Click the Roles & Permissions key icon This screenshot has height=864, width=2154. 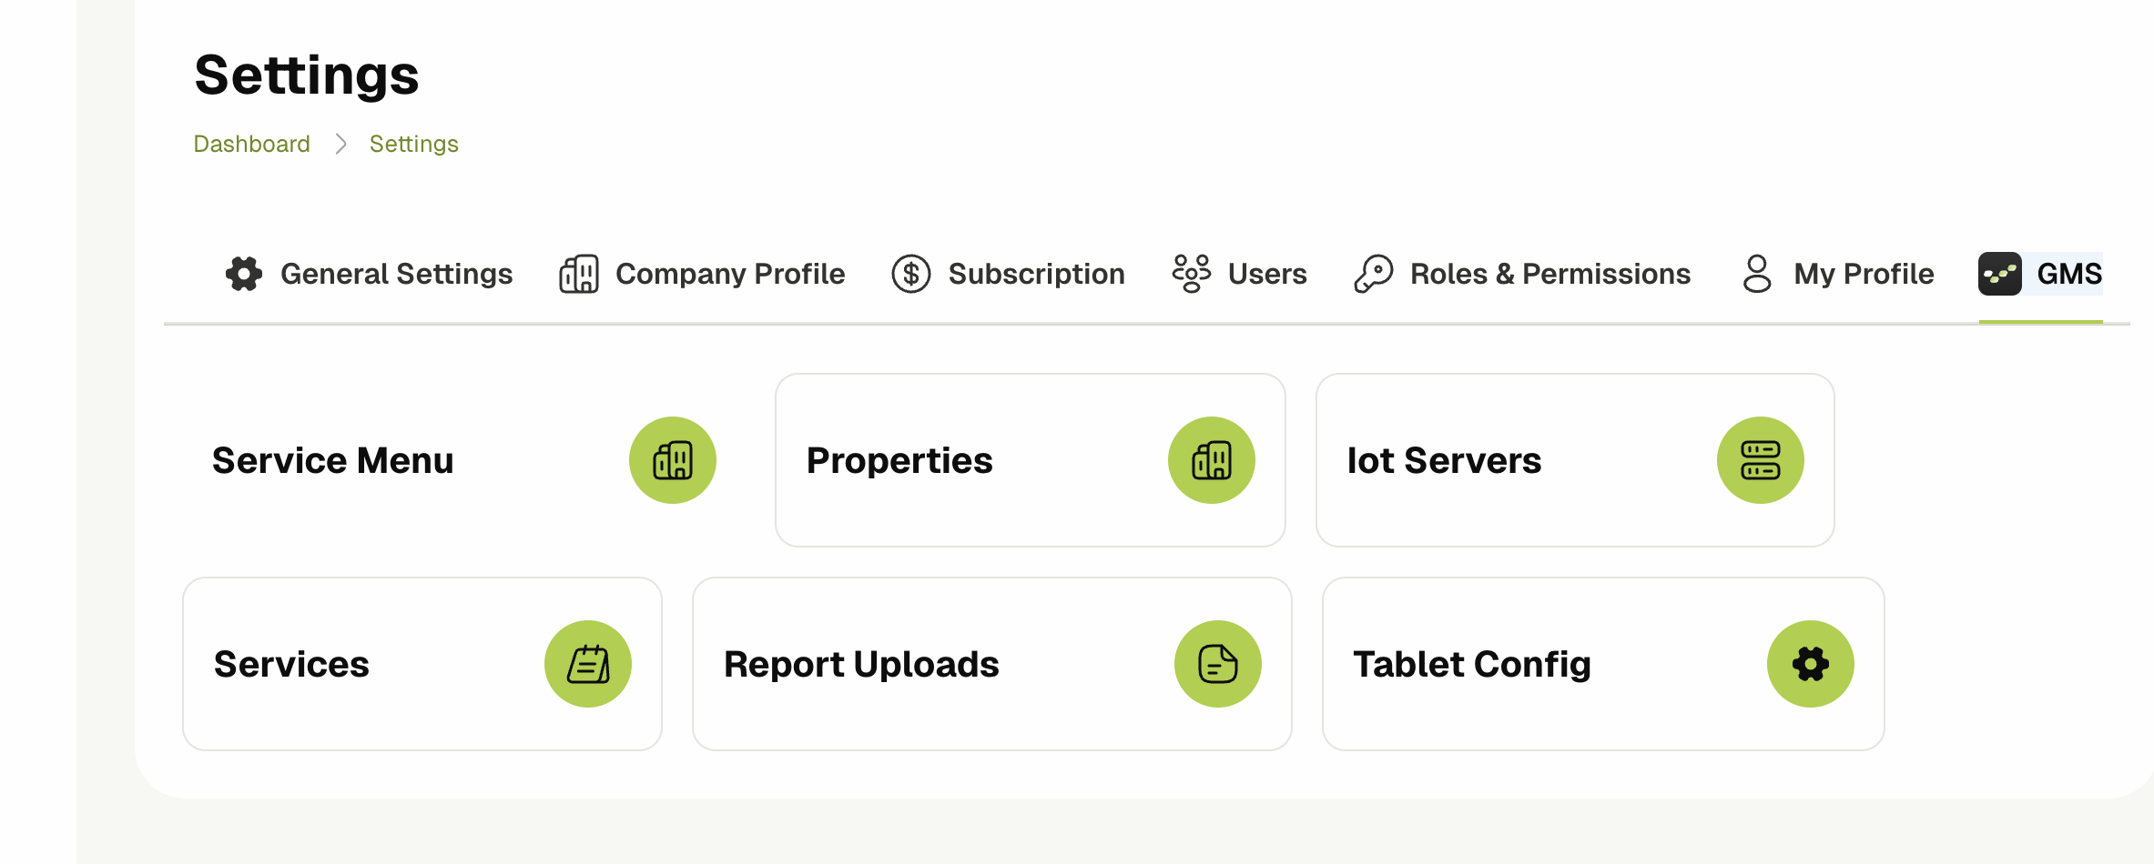tap(1373, 274)
